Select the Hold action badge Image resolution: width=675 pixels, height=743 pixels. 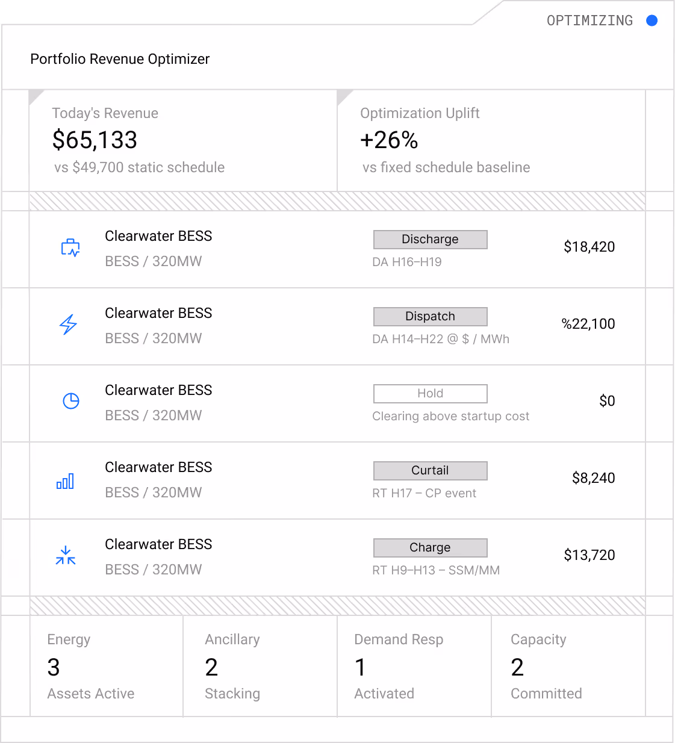pos(431,394)
